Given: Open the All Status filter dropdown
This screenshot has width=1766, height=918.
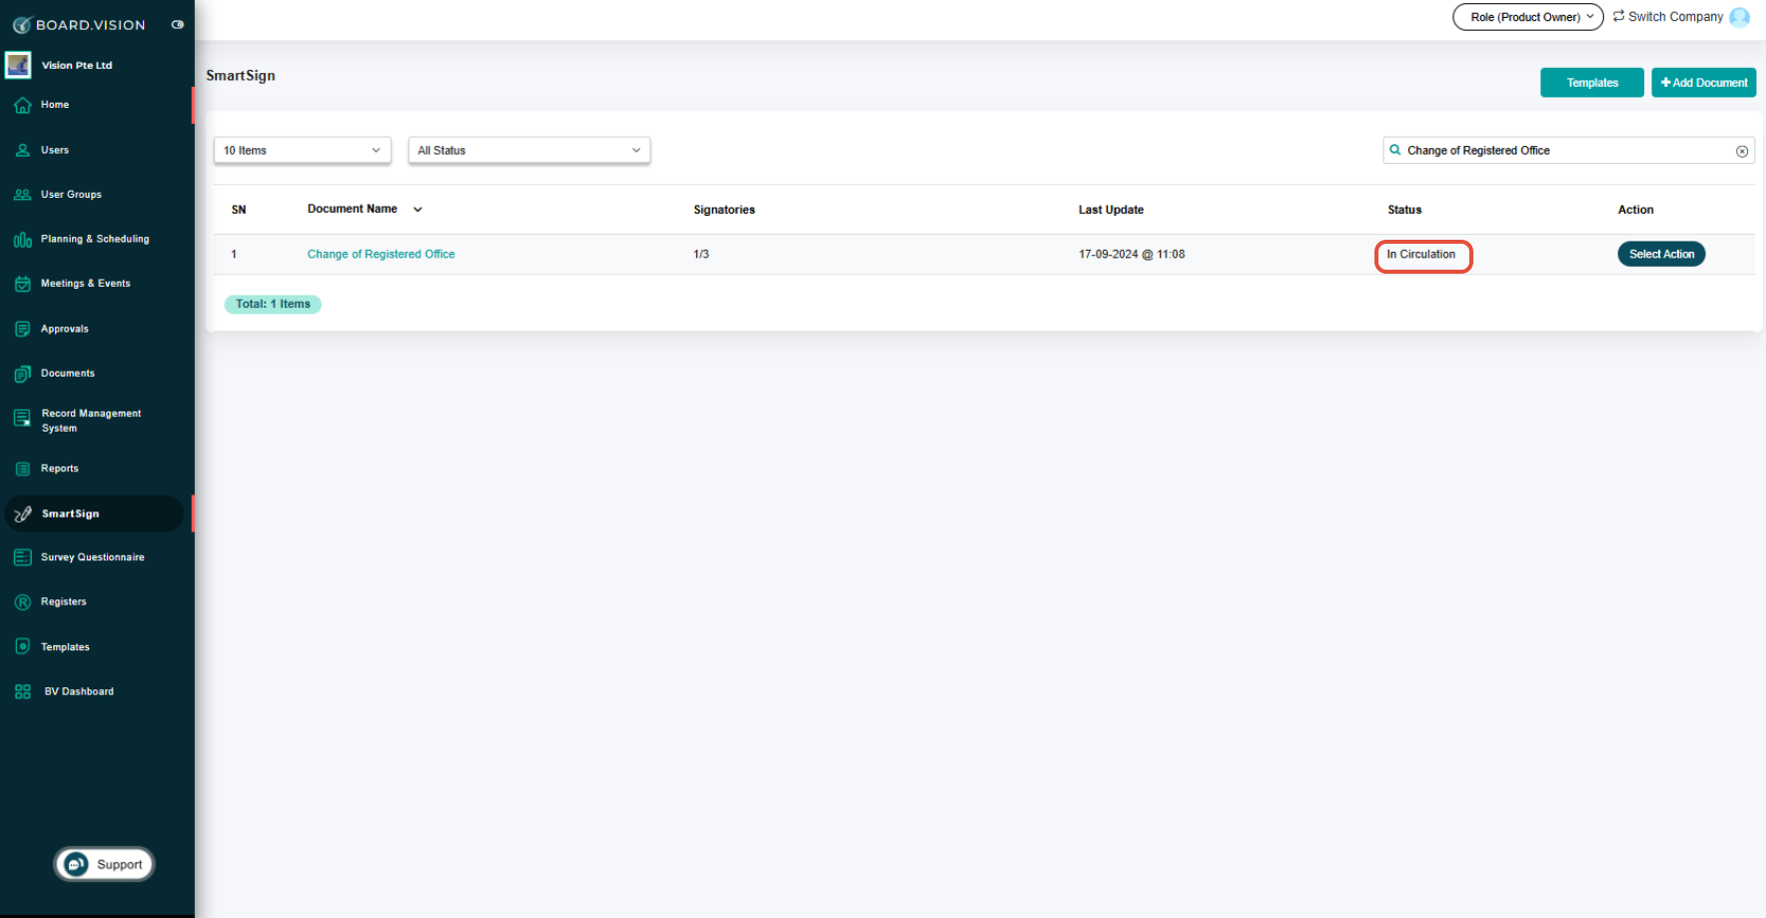Looking at the screenshot, I should pos(529,151).
